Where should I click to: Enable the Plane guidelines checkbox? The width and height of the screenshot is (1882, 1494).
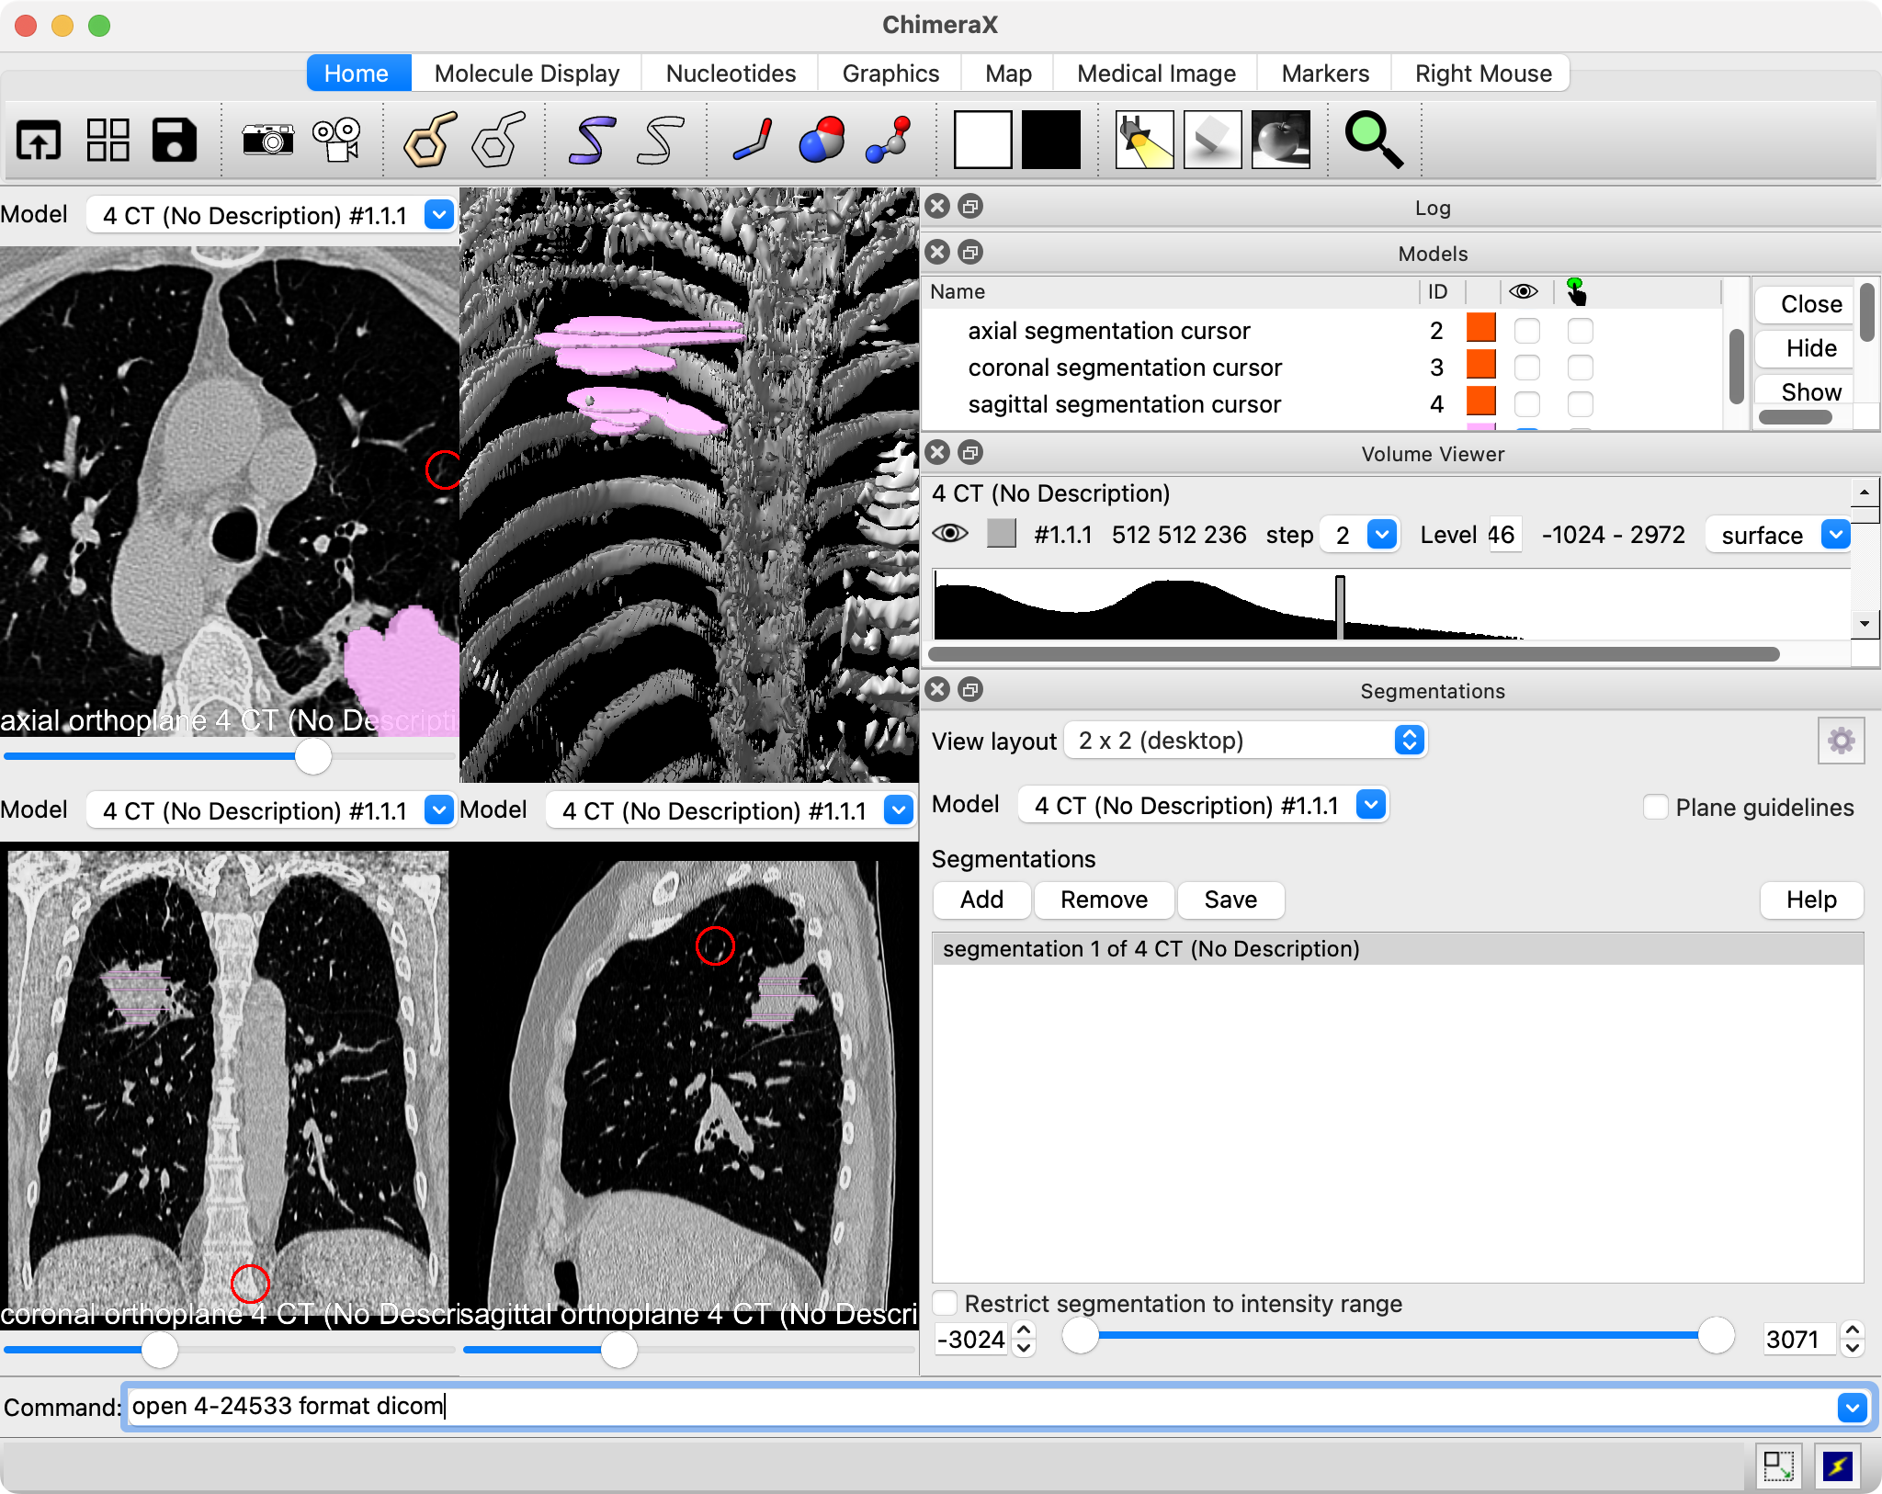[x=1655, y=808]
